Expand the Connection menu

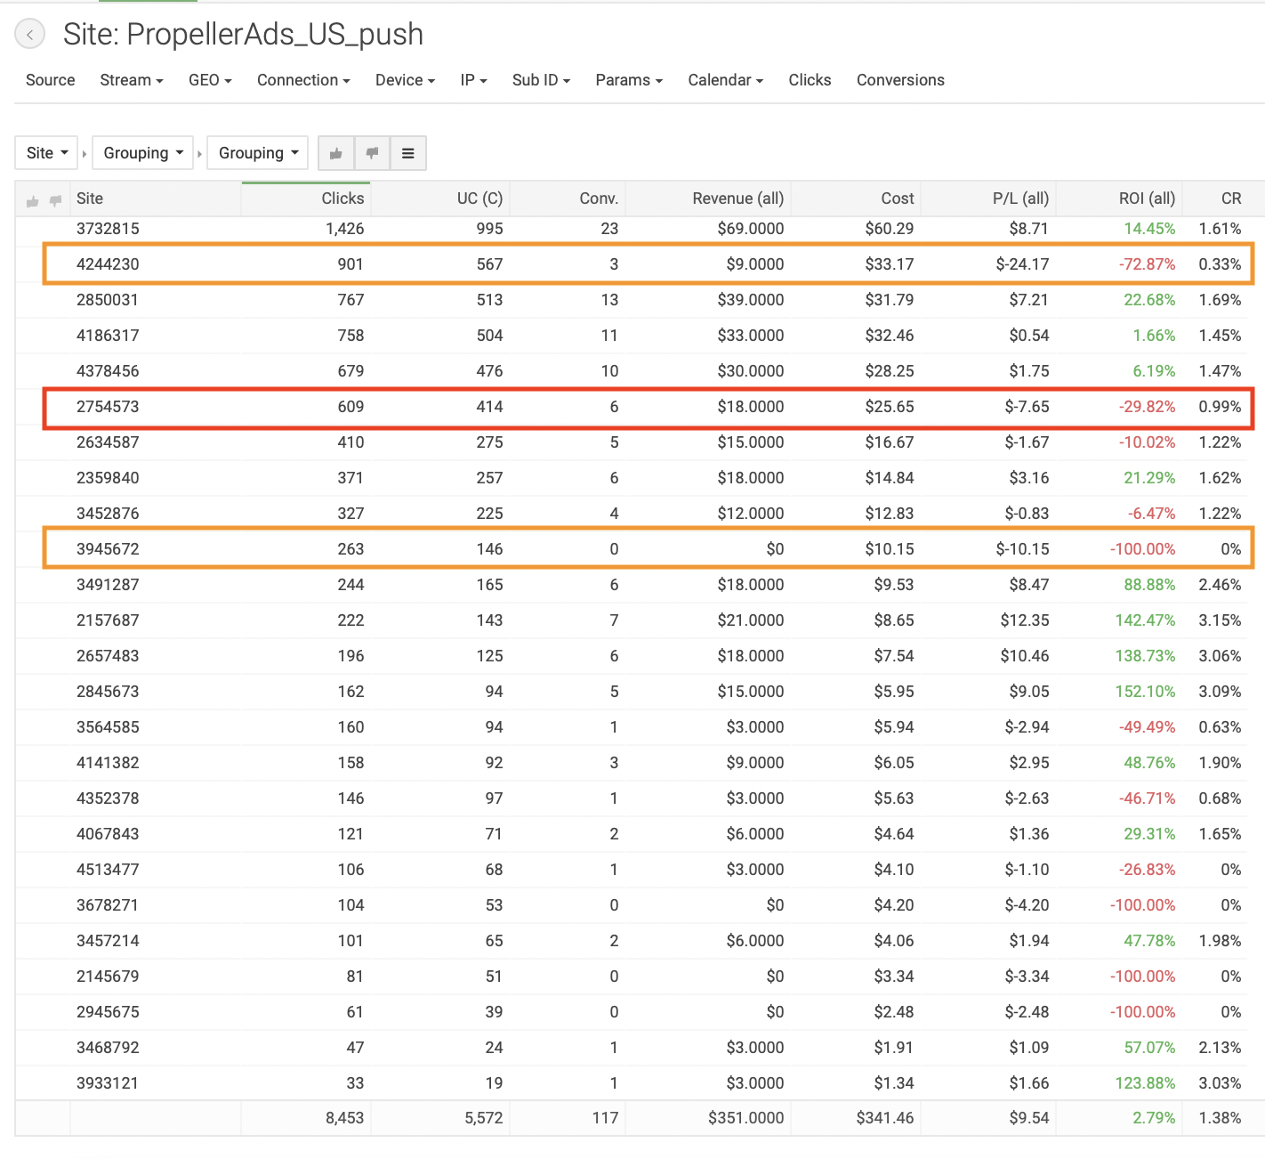click(303, 80)
